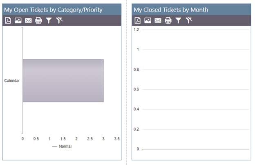
Task: Click the empty Closed Tickets plot area
Action: coord(195,89)
